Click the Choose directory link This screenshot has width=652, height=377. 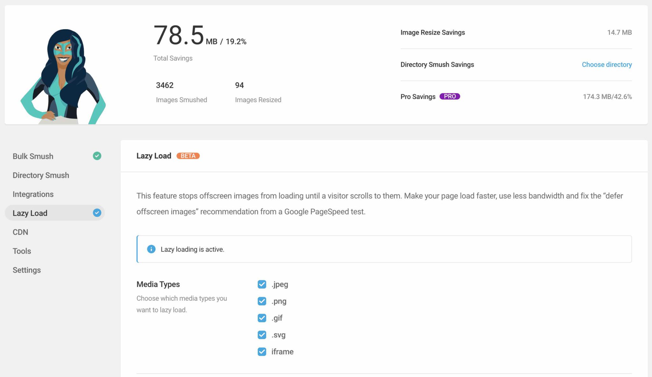[607, 65]
